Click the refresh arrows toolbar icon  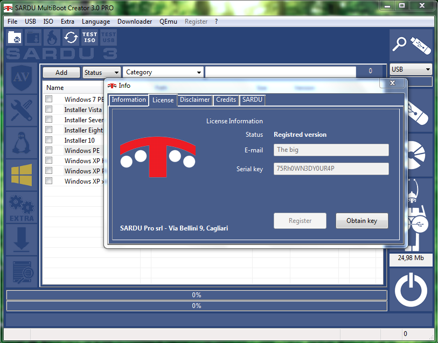coord(71,37)
